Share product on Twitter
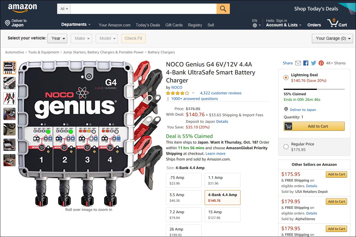Image resolution: width=356 pixels, height=237 pixels. coord(313,63)
